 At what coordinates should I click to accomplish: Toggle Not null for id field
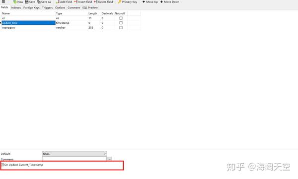pyautogui.click(x=121, y=18)
